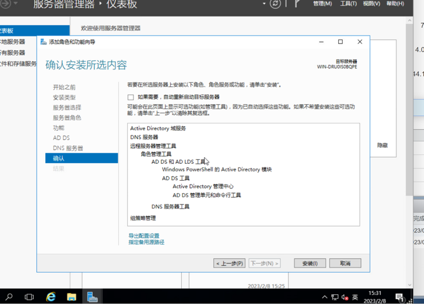Open dropdown arrow beside the refresh icon
Viewport: 424px width, 304px height.
(264, 4)
